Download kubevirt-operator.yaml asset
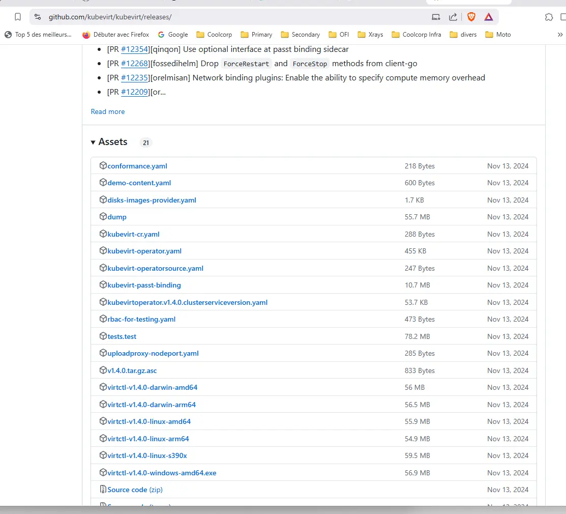Image resolution: width=566 pixels, height=514 pixels. 144,251
